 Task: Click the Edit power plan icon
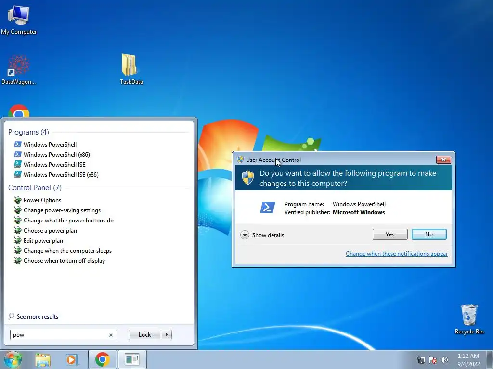pyautogui.click(x=18, y=240)
